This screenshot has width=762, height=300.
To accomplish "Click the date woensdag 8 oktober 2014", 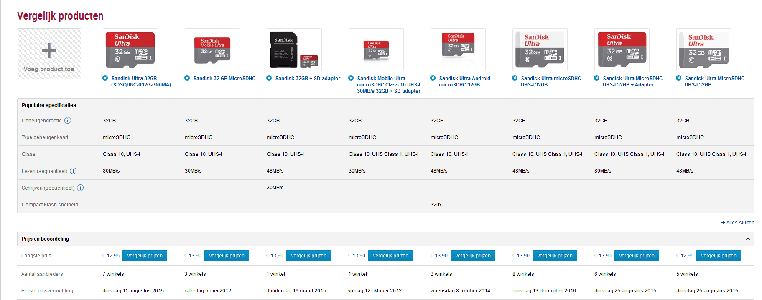I will tap(460, 291).
